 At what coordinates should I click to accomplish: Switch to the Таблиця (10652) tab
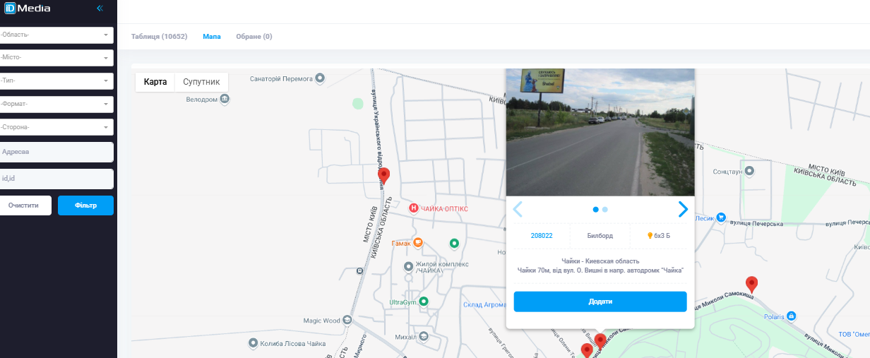(x=159, y=36)
